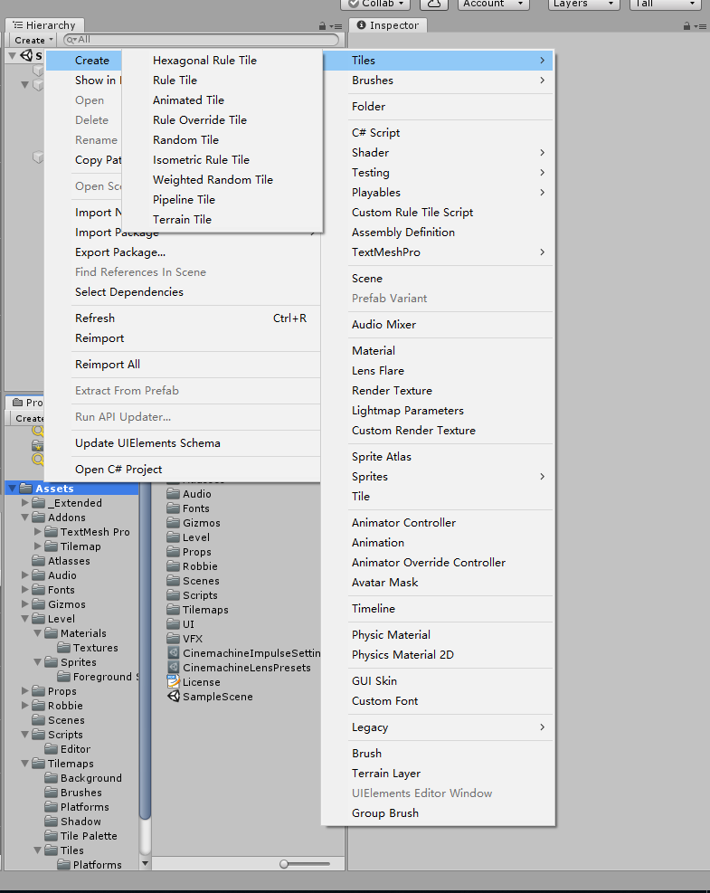The image size is (710, 893).
Task: Click the cloud services button
Action: pos(434,4)
